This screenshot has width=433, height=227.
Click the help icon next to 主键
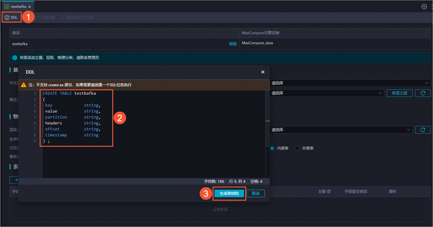point(329,192)
